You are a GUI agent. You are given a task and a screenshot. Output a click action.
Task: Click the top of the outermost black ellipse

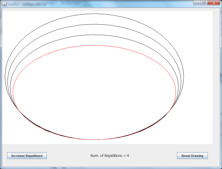[94, 14]
